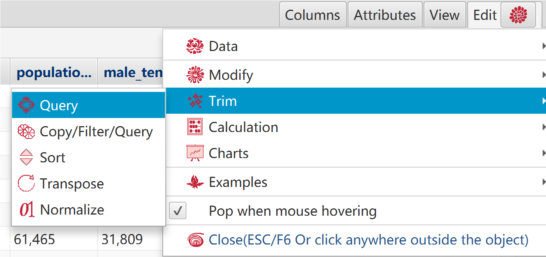This screenshot has height=257, width=546.
Task: Toggle the Pop when mouse hovering checkbox
Action: [x=177, y=211]
